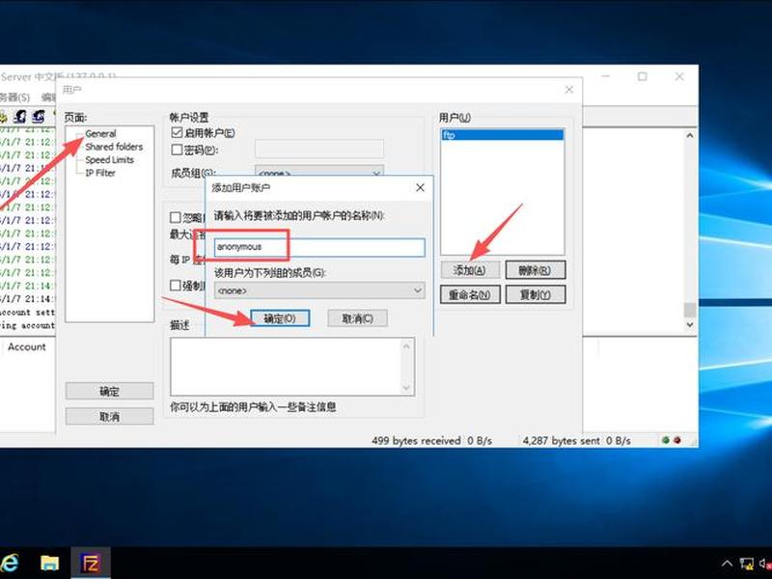This screenshot has height=579, width=772.
Task: Switch to the IP Filter page
Action: pyautogui.click(x=100, y=173)
